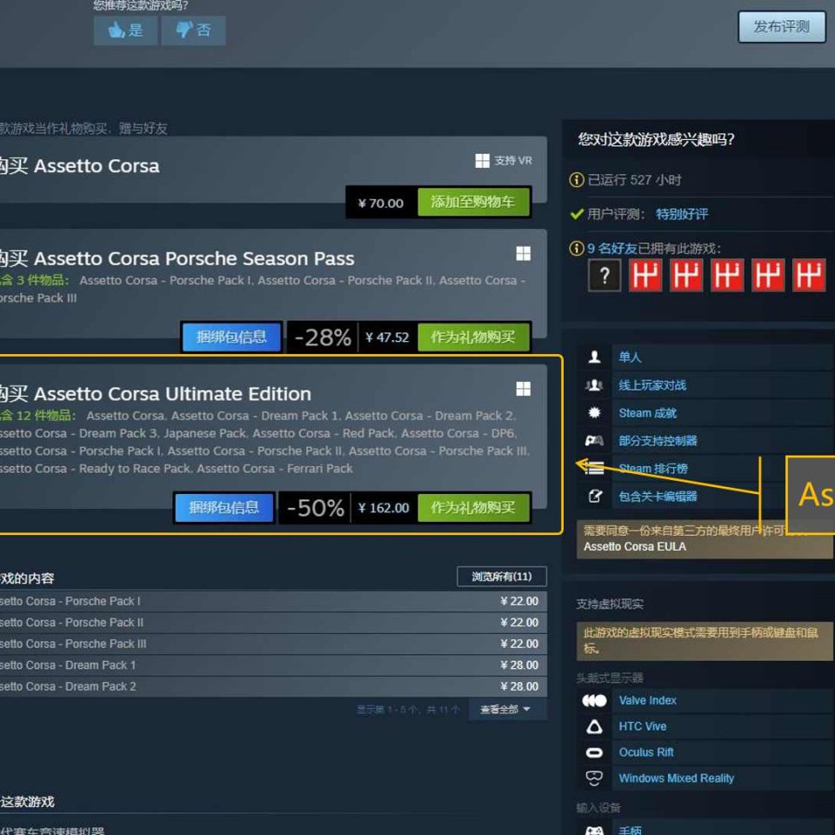Add Assetto Corsa to cart with 添加至购物车
835x835 pixels.
point(473,202)
